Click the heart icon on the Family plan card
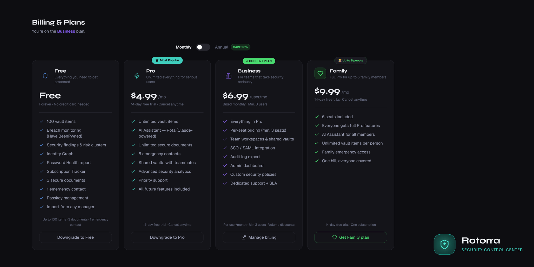This screenshot has width=534, height=267. [x=320, y=73]
